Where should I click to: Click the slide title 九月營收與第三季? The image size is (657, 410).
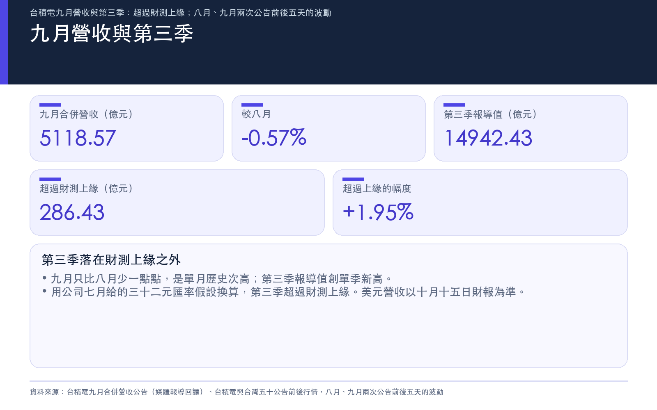(112, 33)
